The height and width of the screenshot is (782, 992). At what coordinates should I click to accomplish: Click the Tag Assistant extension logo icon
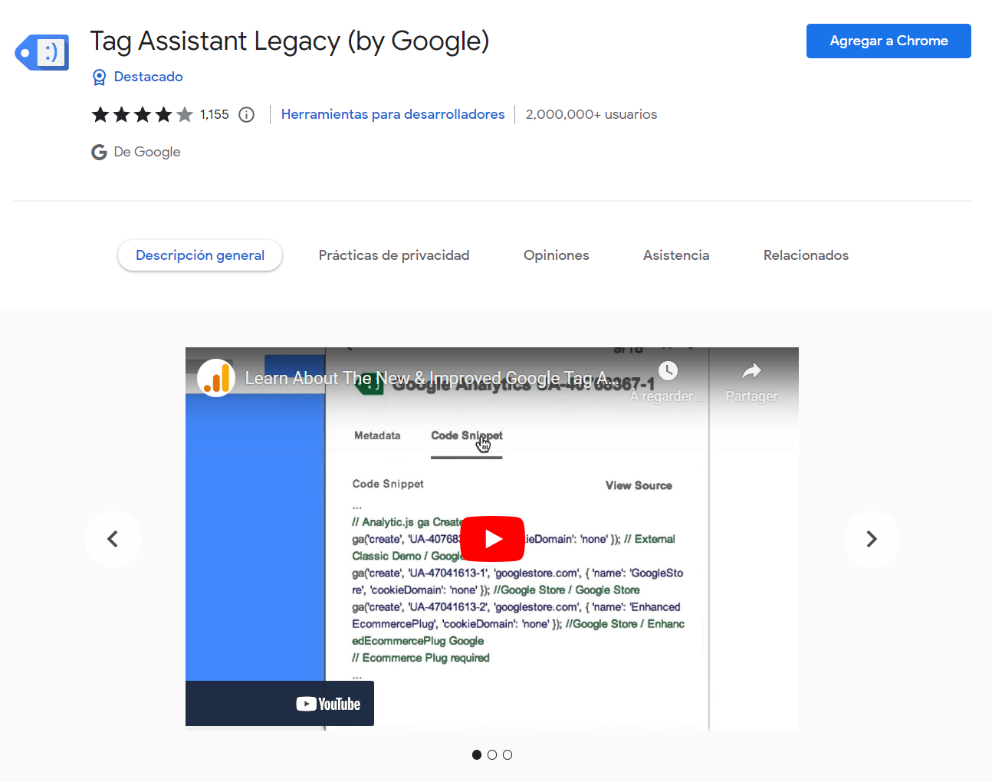(x=42, y=52)
